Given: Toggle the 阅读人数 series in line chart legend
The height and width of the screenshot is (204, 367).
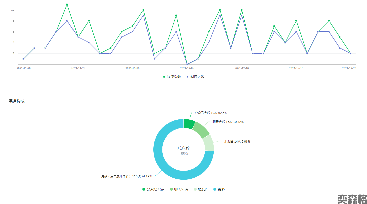Looking at the screenshot, I should 195,77.
